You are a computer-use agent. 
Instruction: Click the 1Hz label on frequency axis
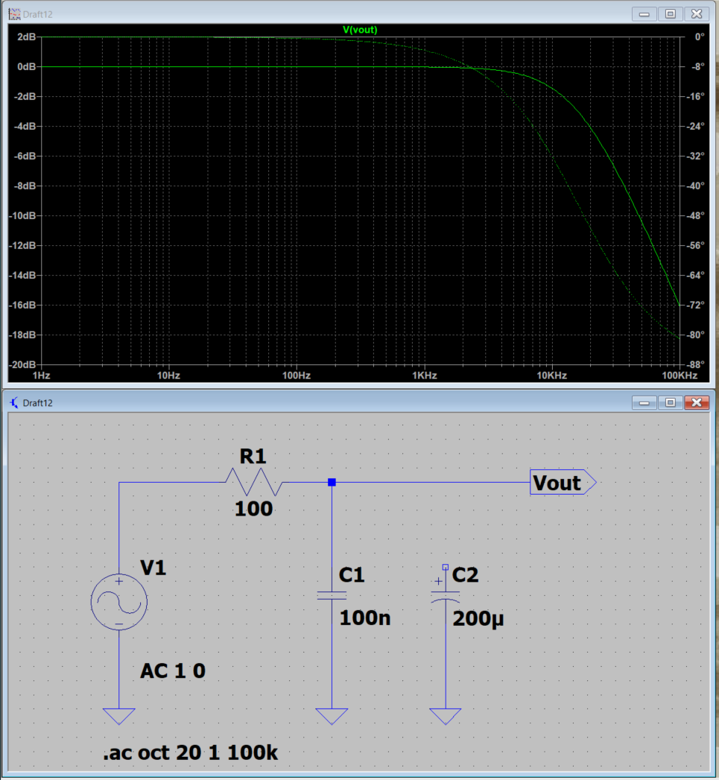coord(41,375)
